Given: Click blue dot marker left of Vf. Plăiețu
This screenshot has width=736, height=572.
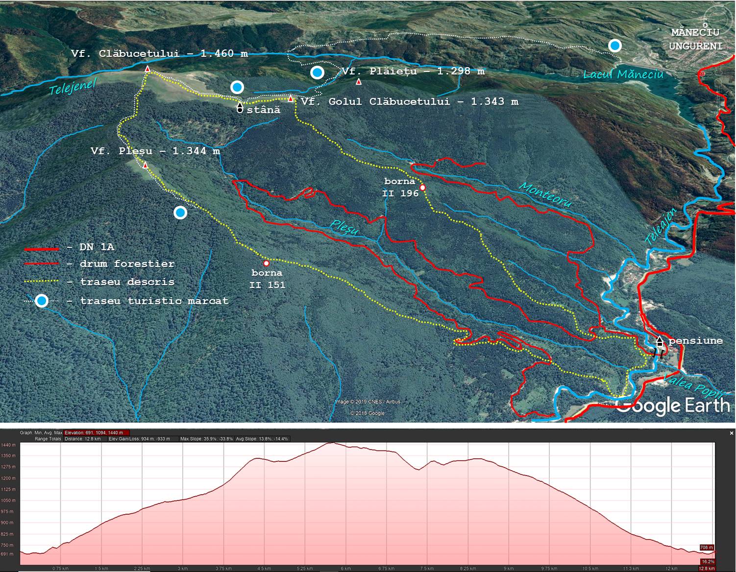Looking at the screenshot, I should pyautogui.click(x=318, y=73).
